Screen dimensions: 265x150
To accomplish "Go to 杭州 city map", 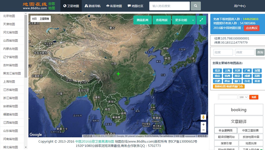I will pyautogui.click(x=227, y=76).
